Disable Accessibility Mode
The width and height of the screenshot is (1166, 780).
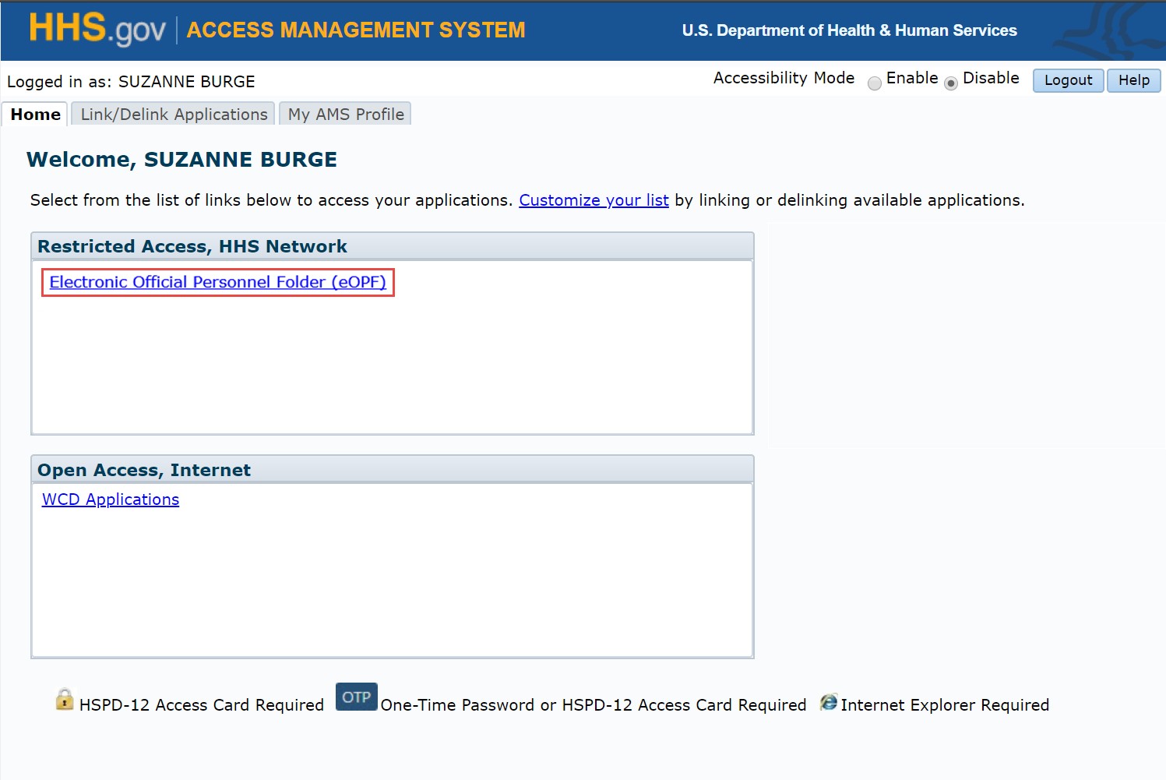tap(951, 83)
